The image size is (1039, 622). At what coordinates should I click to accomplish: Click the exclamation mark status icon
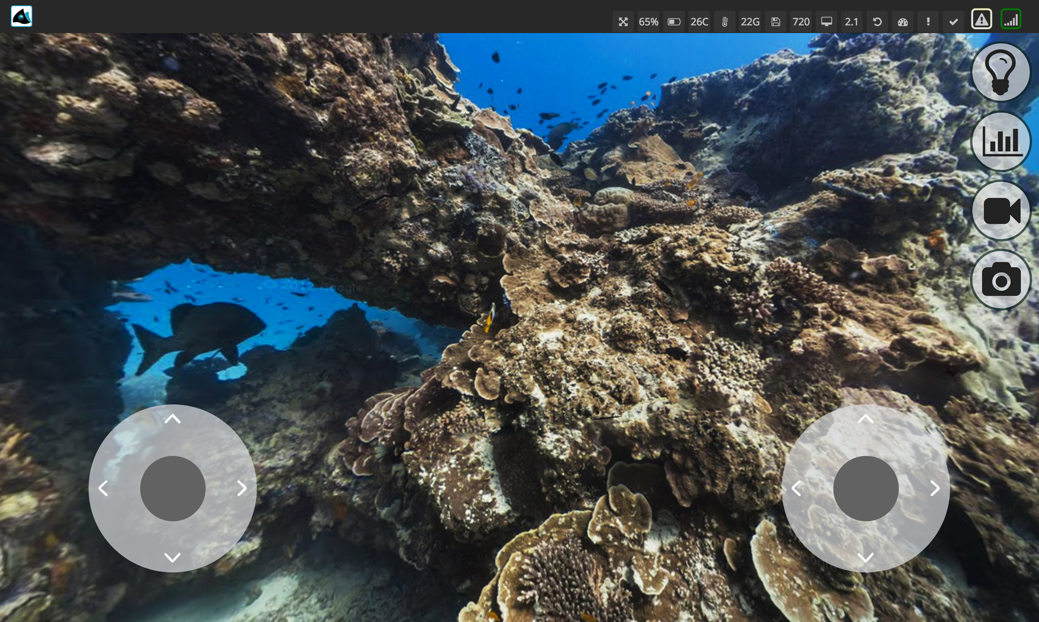[928, 22]
